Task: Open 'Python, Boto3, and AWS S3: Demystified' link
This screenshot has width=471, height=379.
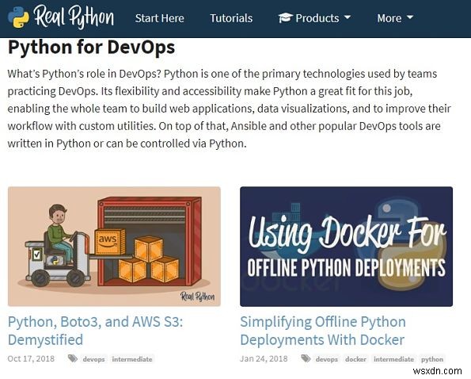Action: [95, 331]
